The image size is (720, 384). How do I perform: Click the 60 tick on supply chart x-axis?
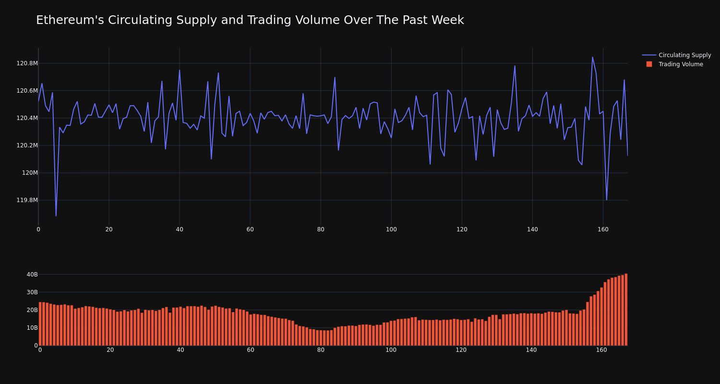(250, 229)
